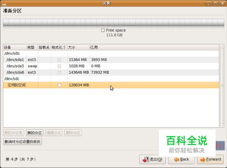Click the swap type cell
227x168 pixels.
point(32,66)
